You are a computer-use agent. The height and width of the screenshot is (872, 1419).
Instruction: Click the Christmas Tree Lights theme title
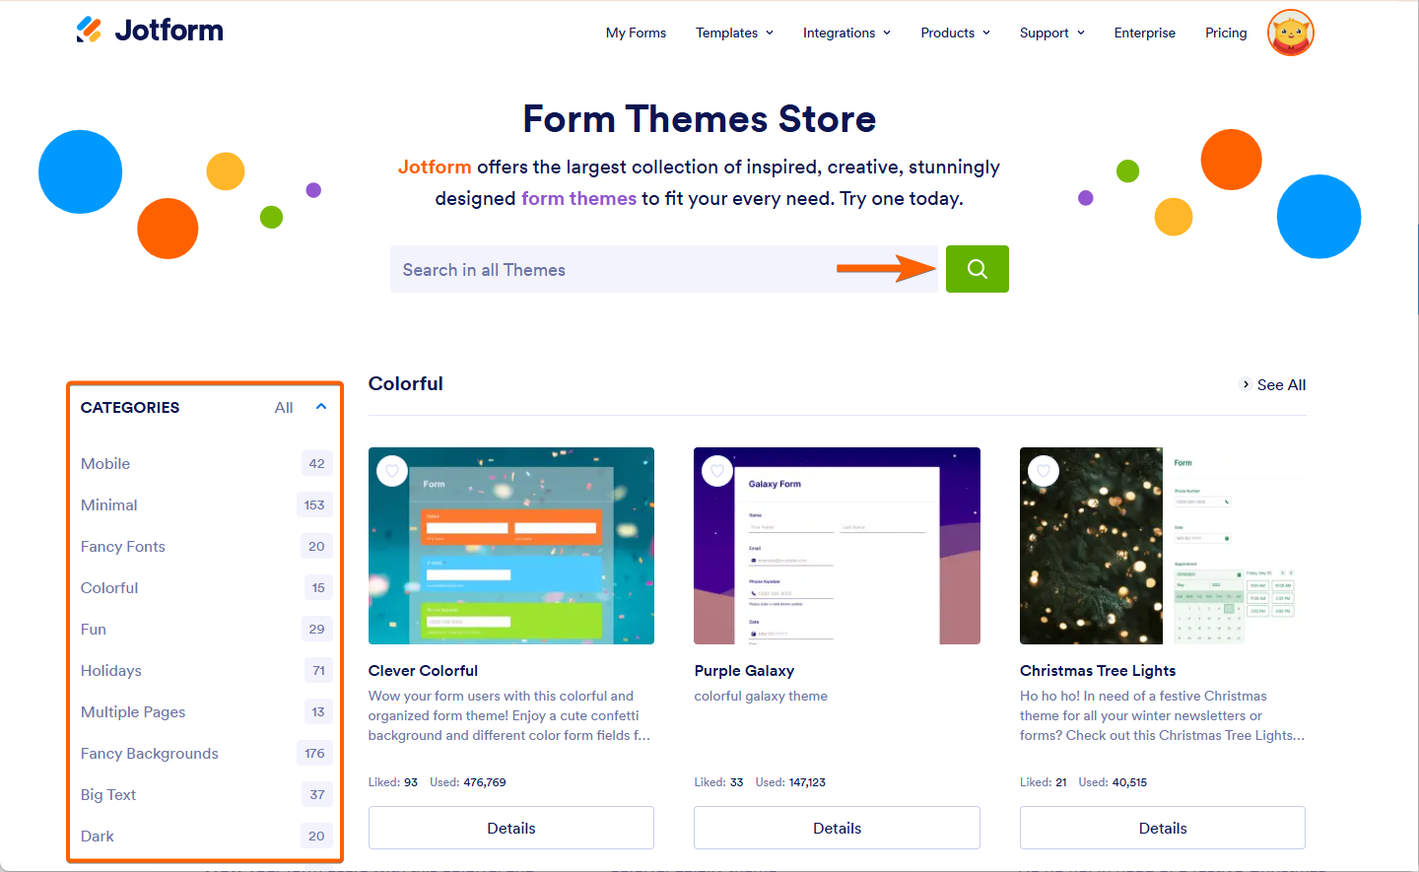1098,671
